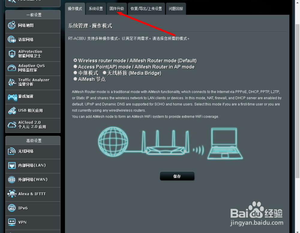Open the 恢复/导出/上传设置 tab
Image resolution: width=300 pixels, height=233 pixels.
[146, 9]
